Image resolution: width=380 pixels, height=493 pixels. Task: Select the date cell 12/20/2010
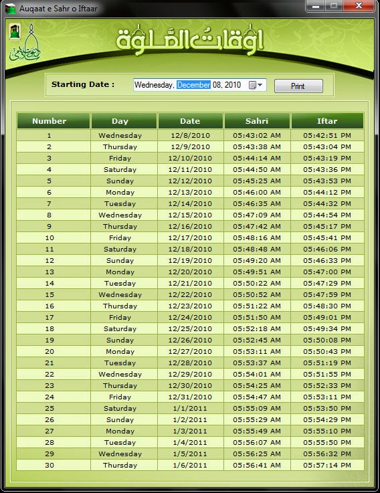coord(190,272)
